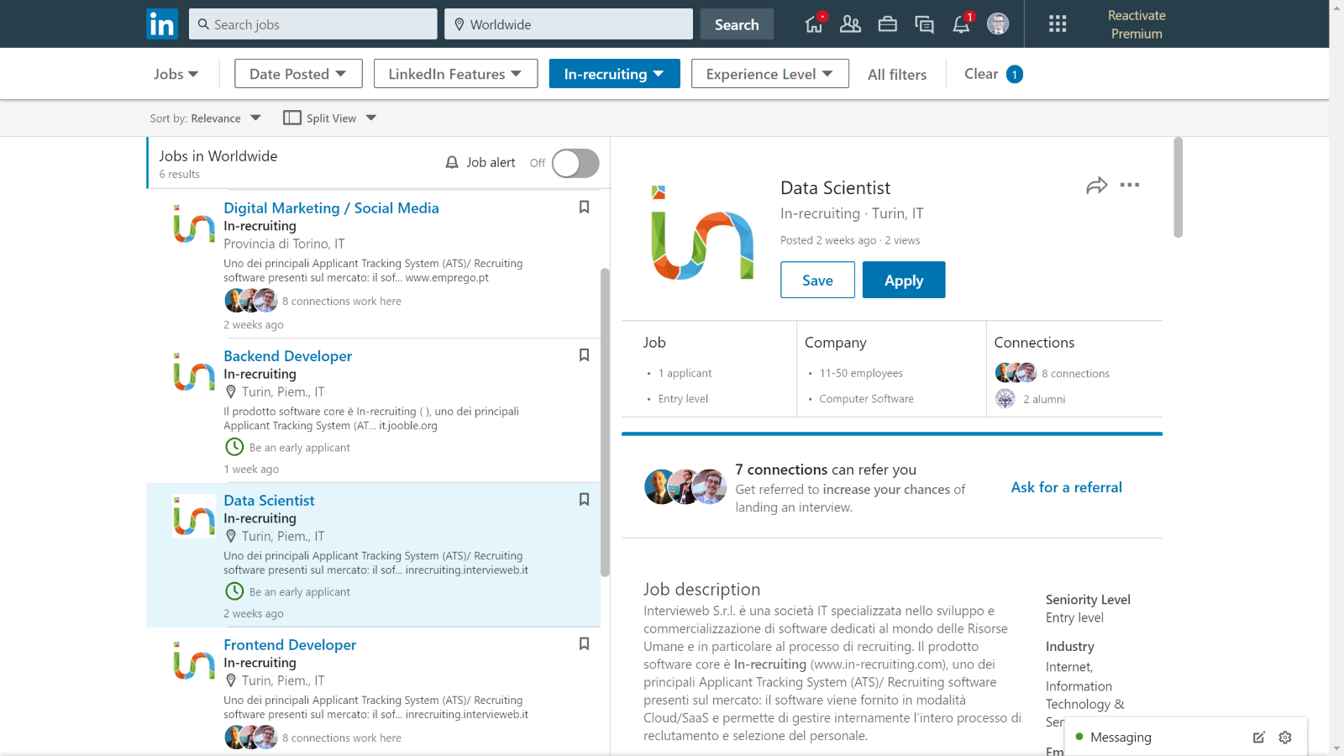The height and width of the screenshot is (756, 1344).
Task: Open the LinkedIn home icon
Action: point(814,24)
